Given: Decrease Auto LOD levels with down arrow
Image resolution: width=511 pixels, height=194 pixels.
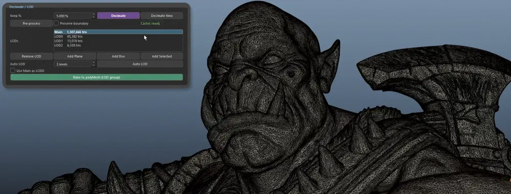Looking at the screenshot, I should [94, 66].
